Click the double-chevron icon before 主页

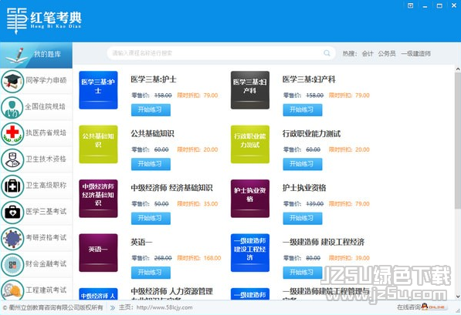pyautogui.click(x=113, y=307)
